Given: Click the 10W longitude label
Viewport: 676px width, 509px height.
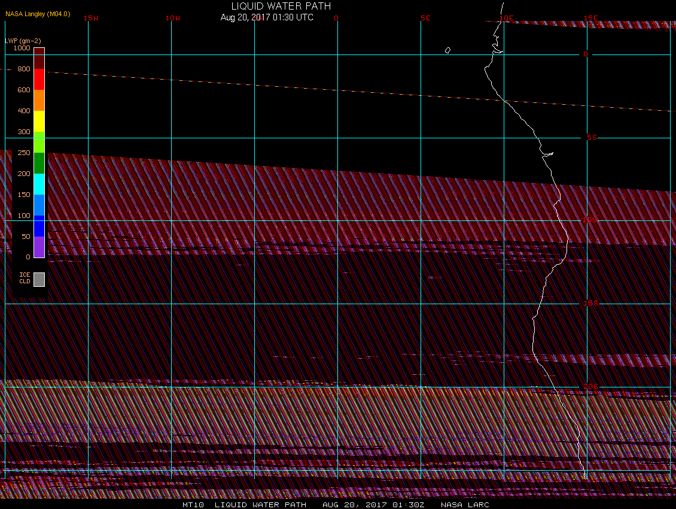Looking at the screenshot, I should pyautogui.click(x=173, y=18).
